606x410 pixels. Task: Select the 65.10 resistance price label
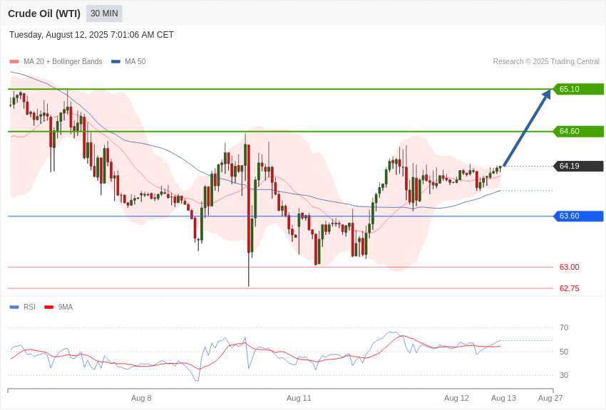[x=578, y=89]
